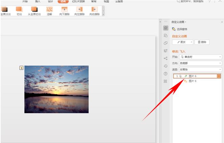Image resolution: width=224 pixels, height=143 pixels.
Task: Apply the 向下擦除 wipe transition
Action: click(x=64, y=11)
